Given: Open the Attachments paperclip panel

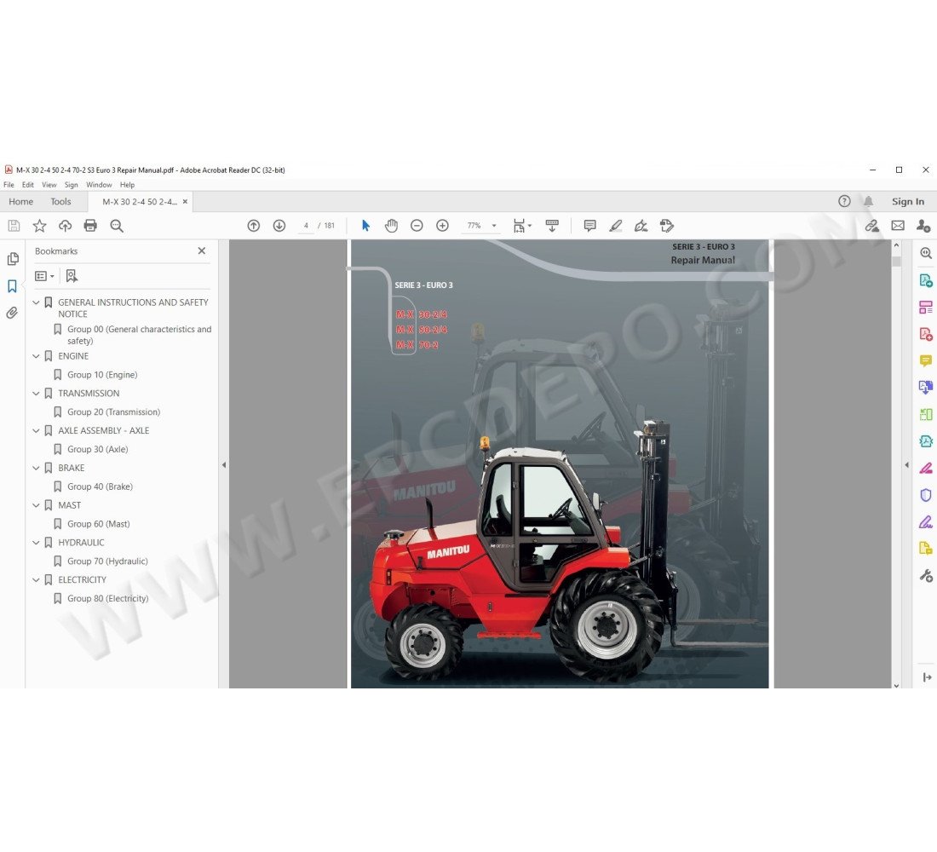Looking at the screenshot, I should (x=12, y=313).
